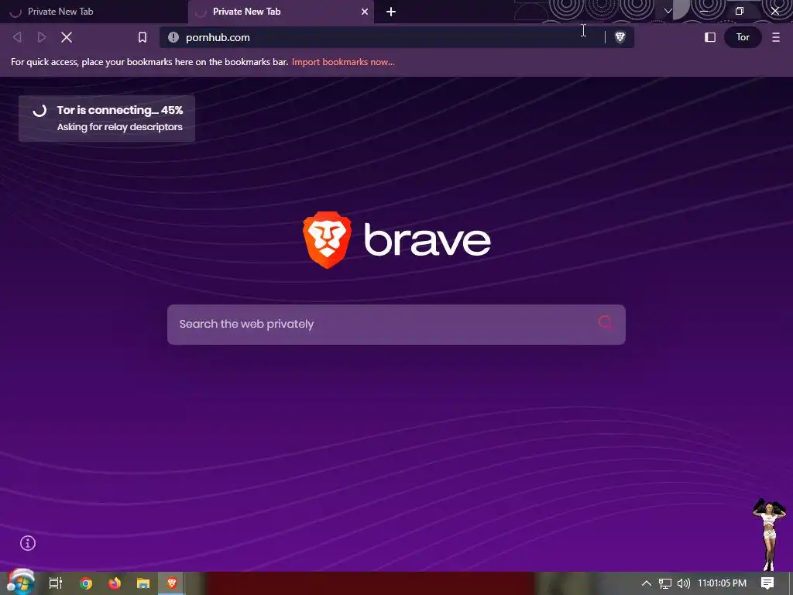Click the dancing desktop character figure
The image size is (793, 595).
(x=769, y=535)
